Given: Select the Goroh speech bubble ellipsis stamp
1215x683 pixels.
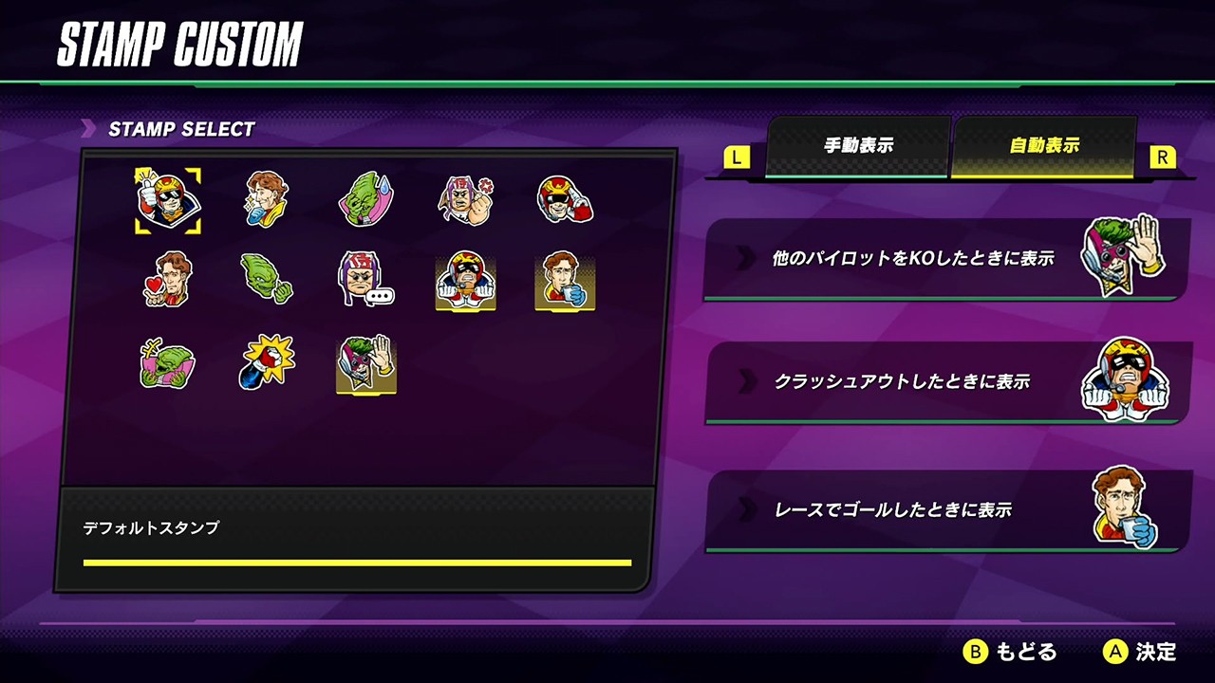Looking at the screenshot, I should pyautogui.click(x=365, y=280).
